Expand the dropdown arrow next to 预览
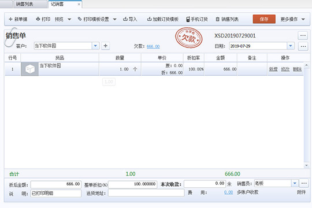Screen dimensions: 312x208 point(69,19)
